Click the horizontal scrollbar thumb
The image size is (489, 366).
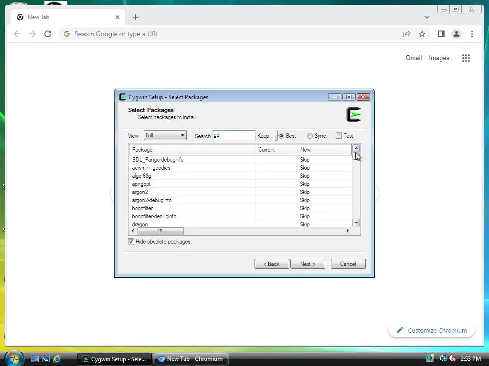tap(160, 231)
